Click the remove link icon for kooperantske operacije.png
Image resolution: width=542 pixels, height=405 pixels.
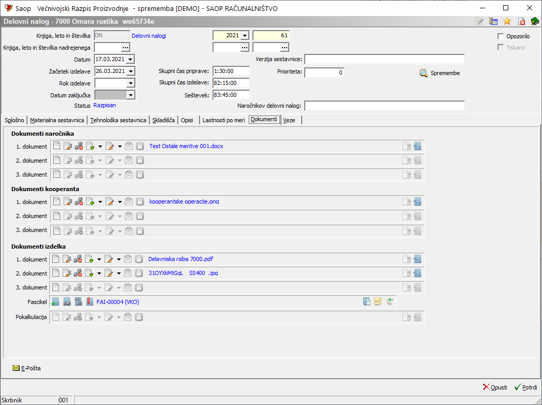[x=79, y=201]
